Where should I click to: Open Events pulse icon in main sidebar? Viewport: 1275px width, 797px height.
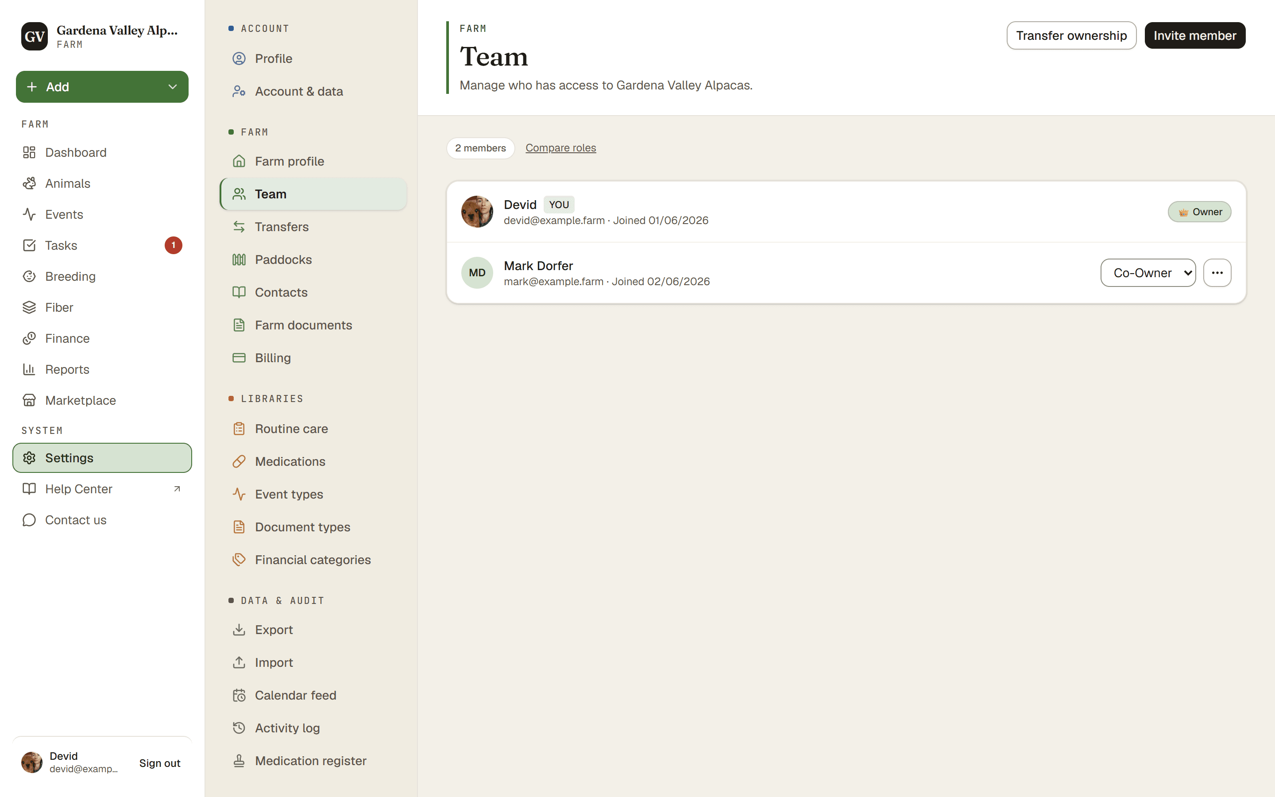tap(29, 215)
